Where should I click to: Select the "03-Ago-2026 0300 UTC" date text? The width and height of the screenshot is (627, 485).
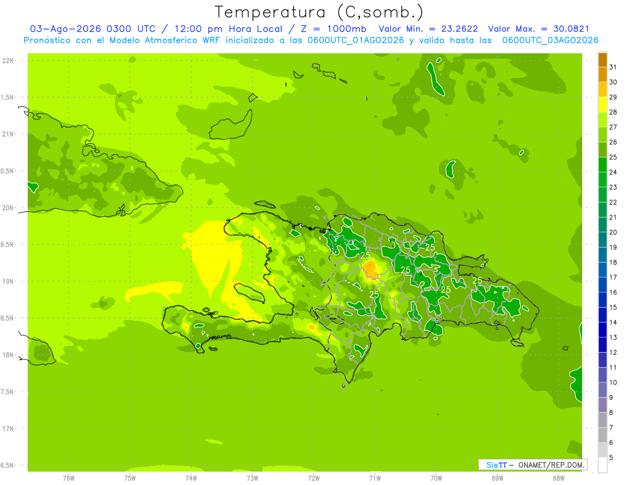pyautogui.click(x=92, y=29)
